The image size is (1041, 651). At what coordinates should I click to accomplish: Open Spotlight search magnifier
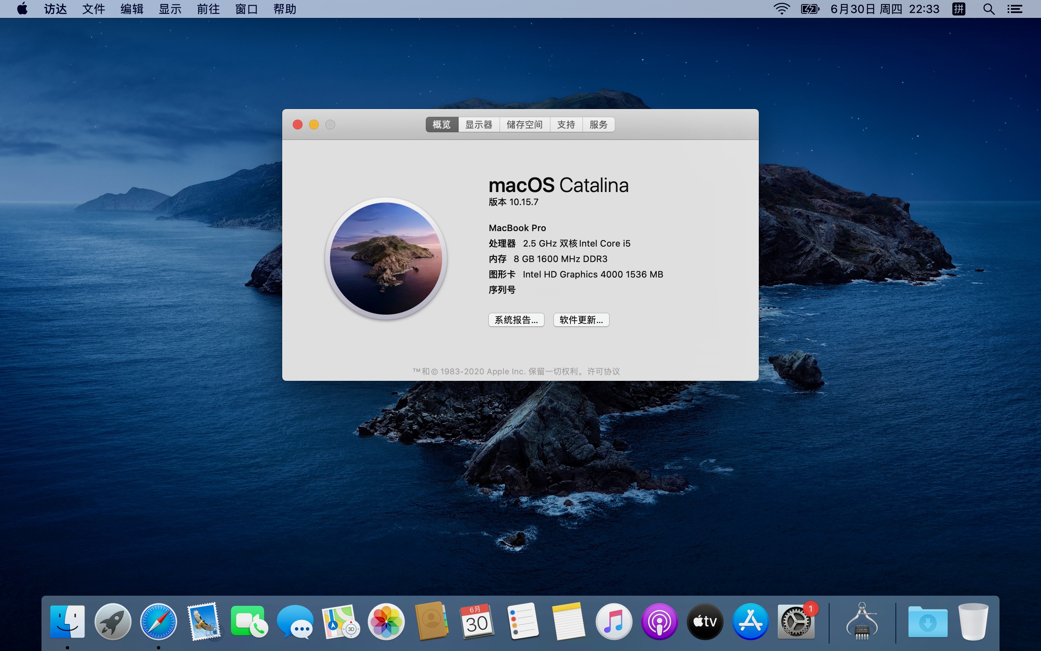pos(989,9)
